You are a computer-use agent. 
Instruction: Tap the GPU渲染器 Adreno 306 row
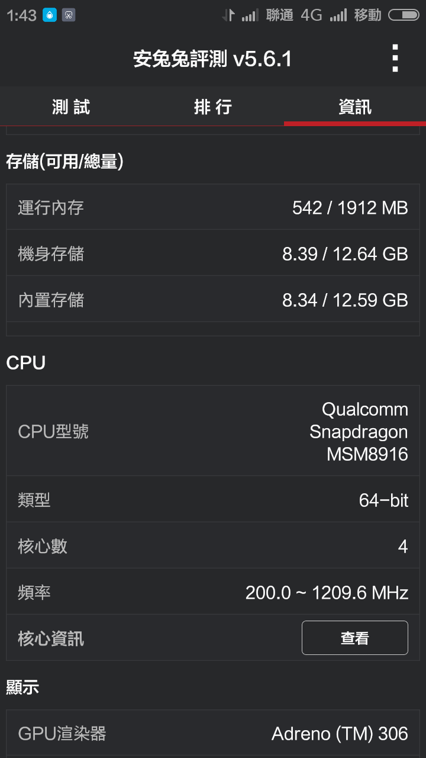point(213,734)
